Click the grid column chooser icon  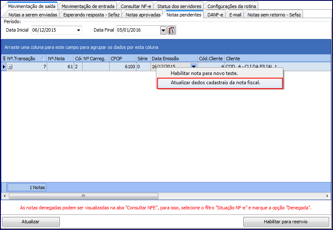tap(4, 59)
